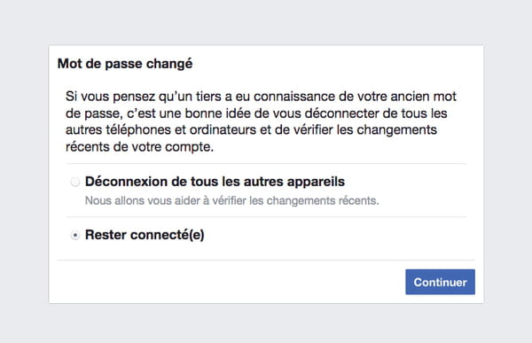Screen dimensions: 532x343
Task: Click the word 'appareils' in the first option
Action: tap(316, 182)
